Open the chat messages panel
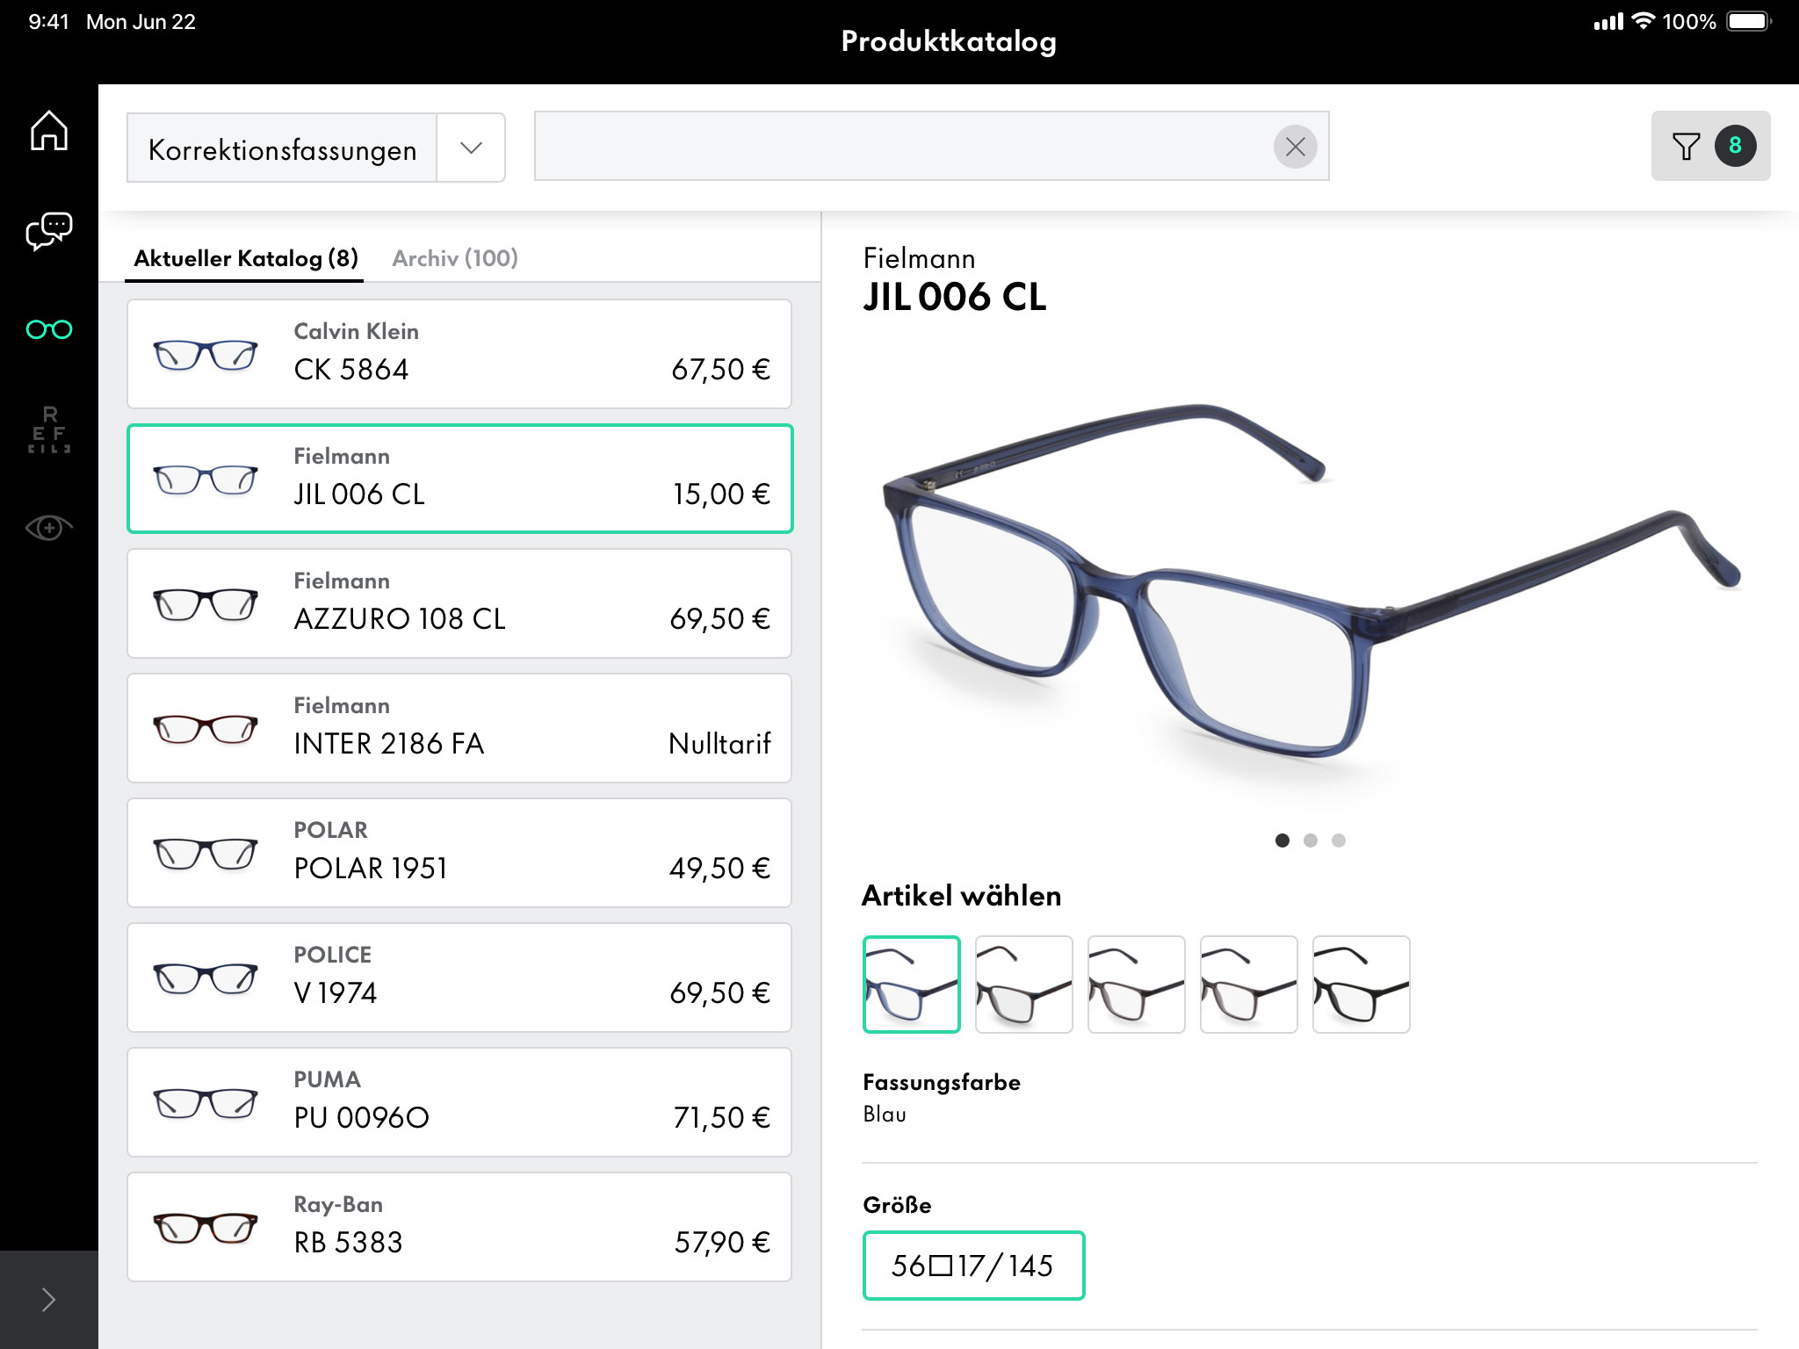1799x1349 pixels. 49,230
